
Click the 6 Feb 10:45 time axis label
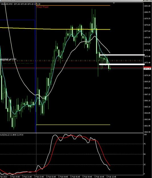tap(99, 177)
